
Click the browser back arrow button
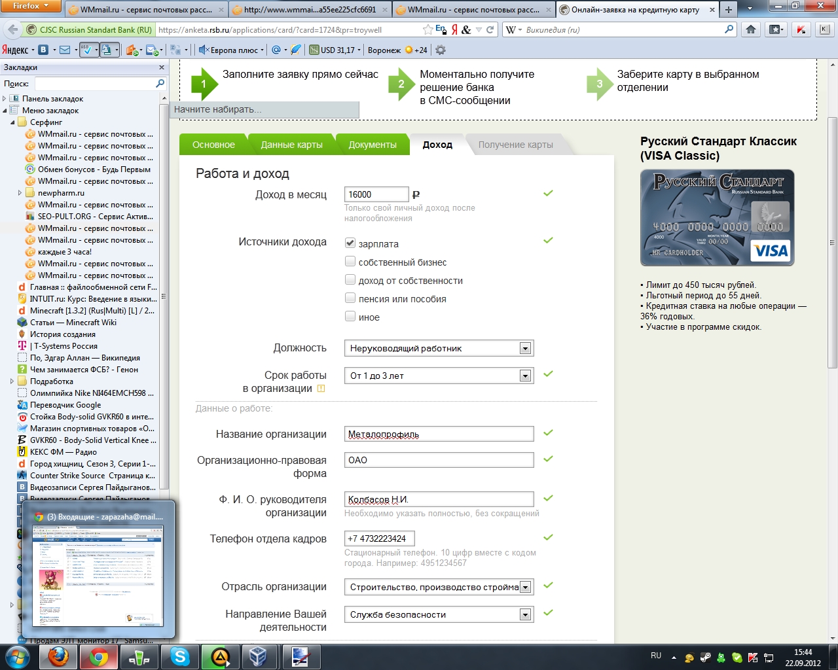click(x=12, y=29)
